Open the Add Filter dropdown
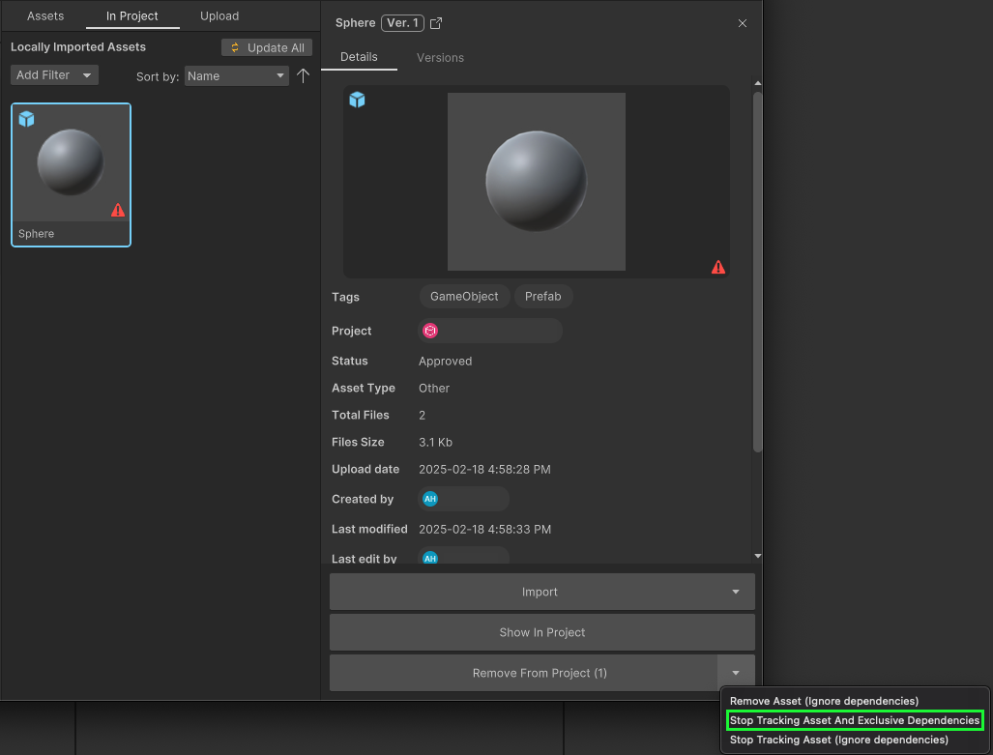Viewport: 993px width, 755px height. 54,75
